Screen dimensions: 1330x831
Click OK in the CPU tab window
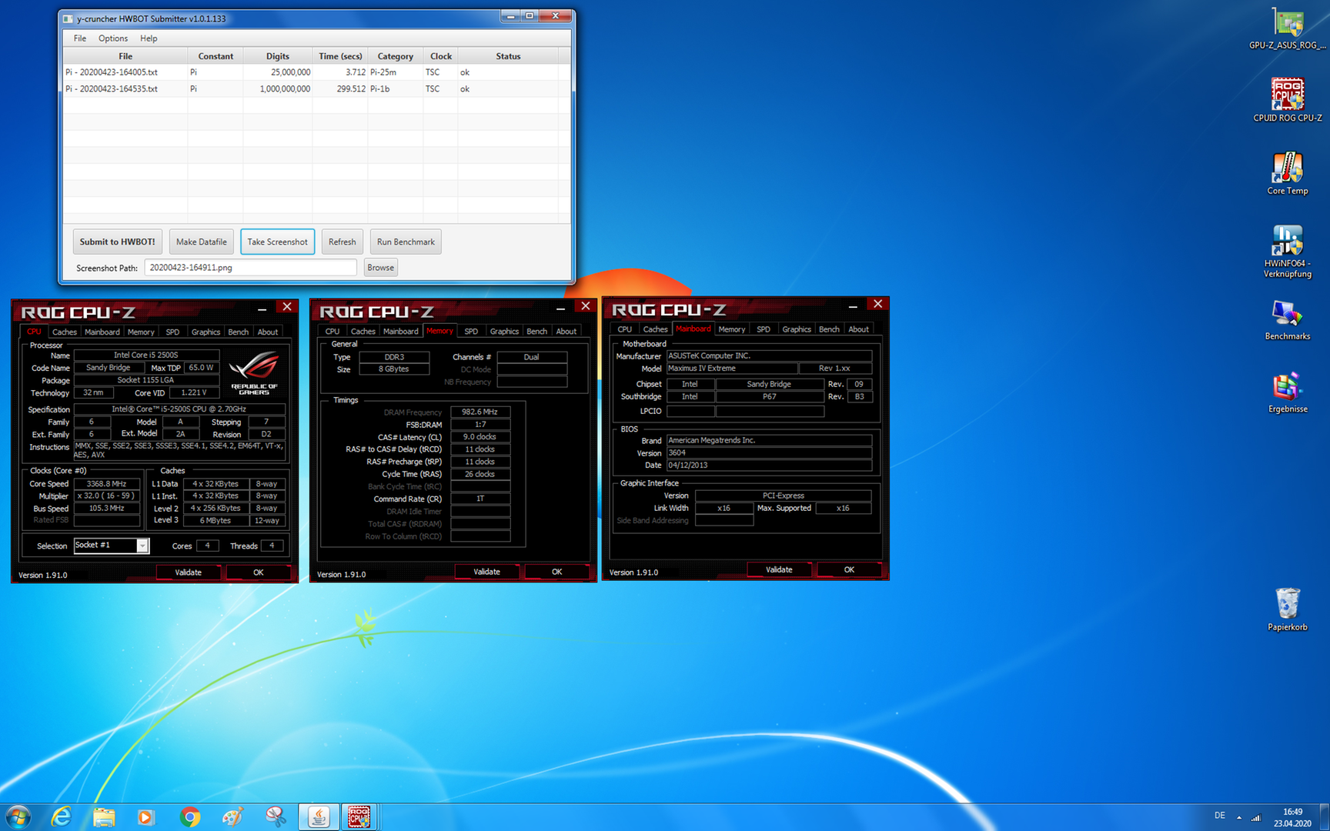[x=259, y=572]
